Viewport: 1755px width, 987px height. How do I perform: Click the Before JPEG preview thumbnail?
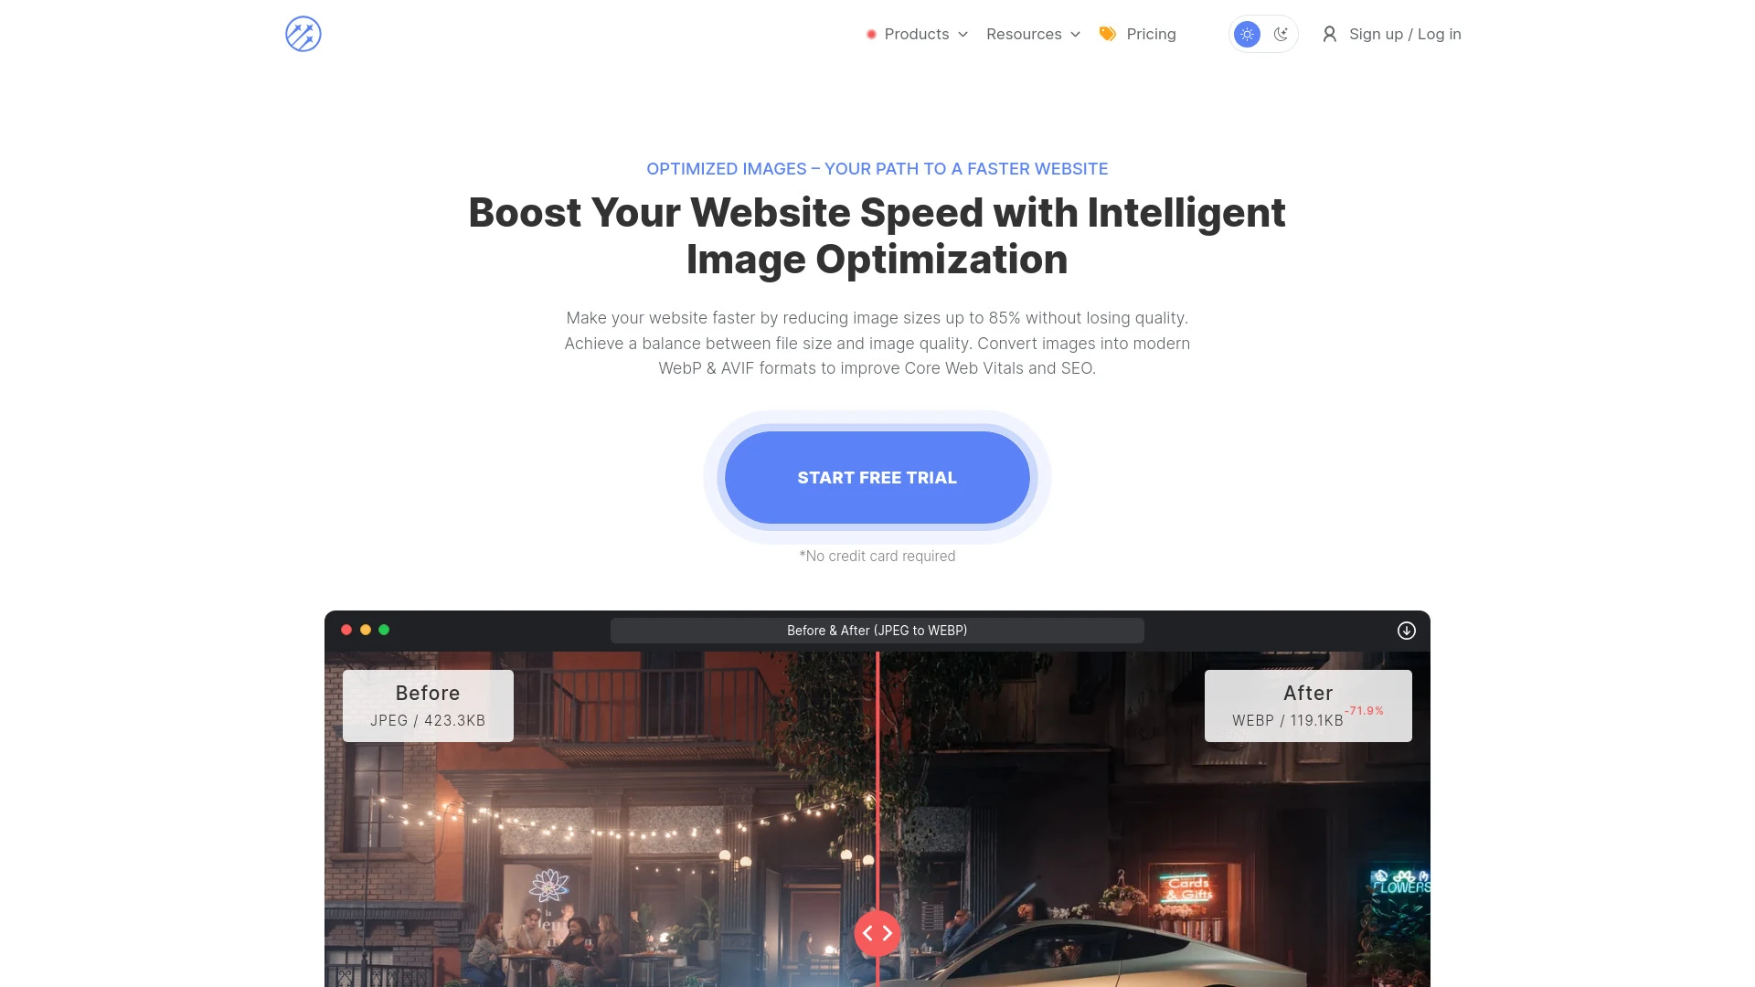[428, 705]
